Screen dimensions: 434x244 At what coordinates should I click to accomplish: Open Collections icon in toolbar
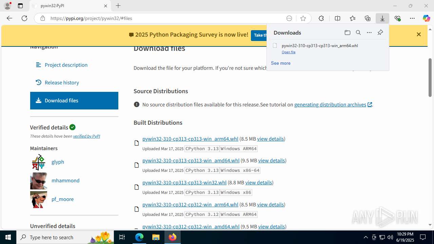tap(368, 18)
